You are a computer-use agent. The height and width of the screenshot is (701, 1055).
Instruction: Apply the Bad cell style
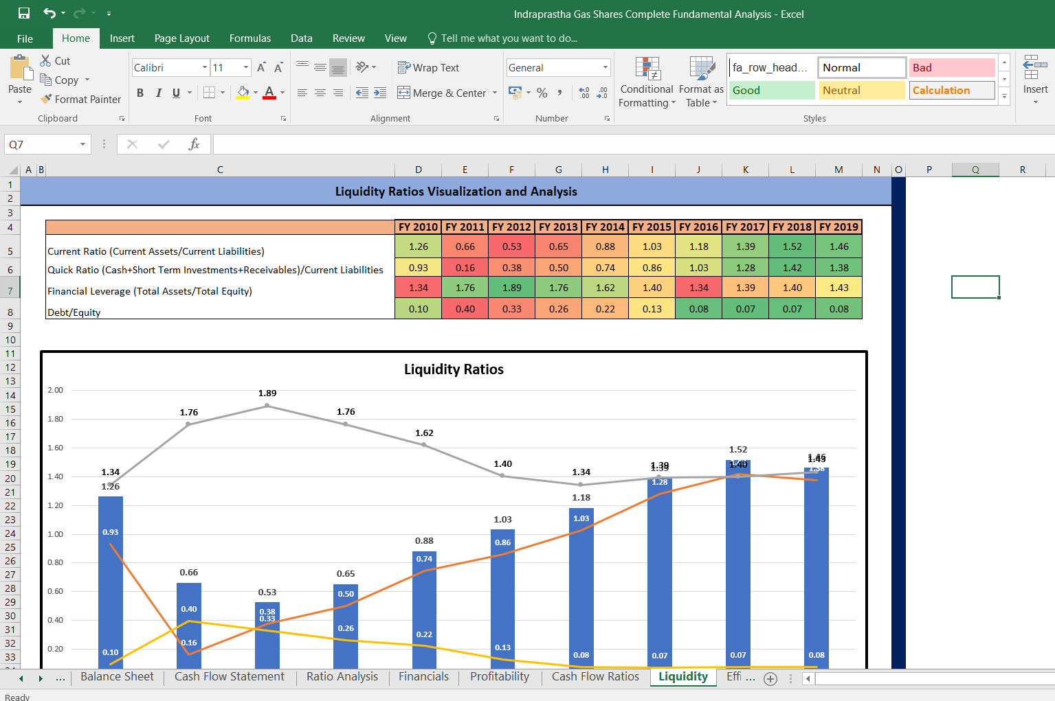click(952, 67)
